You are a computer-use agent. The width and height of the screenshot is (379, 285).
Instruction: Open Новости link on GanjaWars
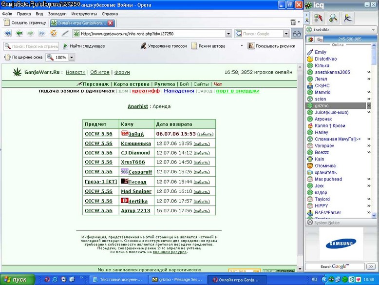coord(76,72)
